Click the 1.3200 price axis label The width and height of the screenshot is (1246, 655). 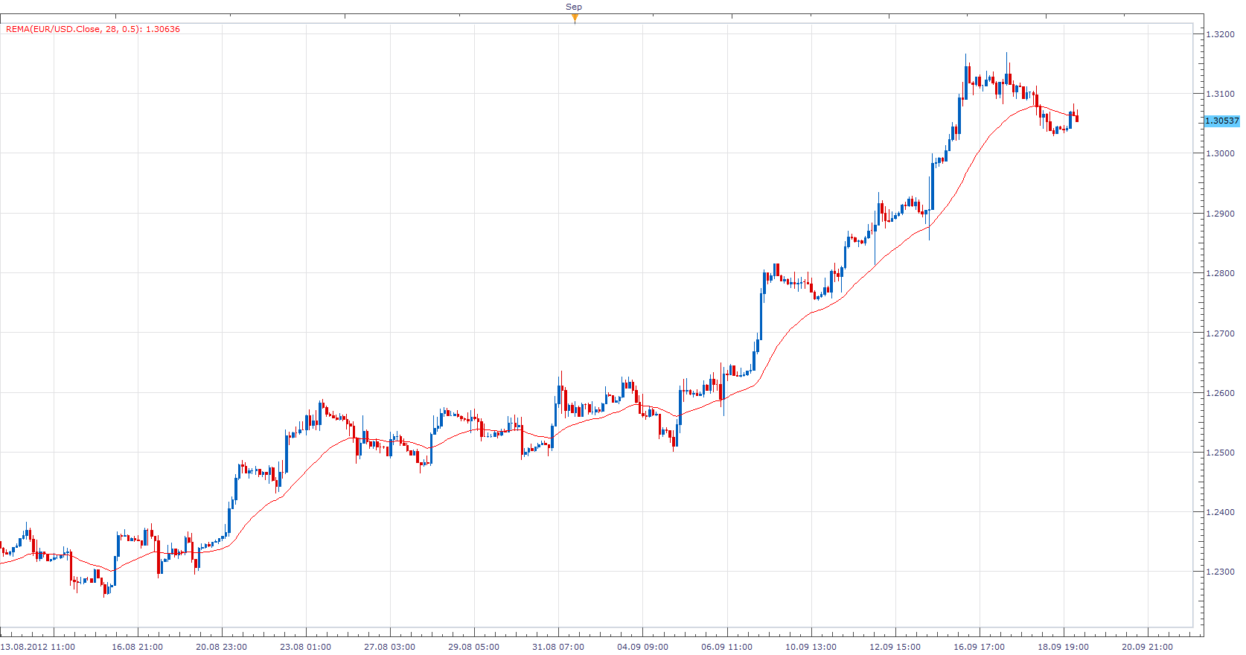pos(1220,34)
